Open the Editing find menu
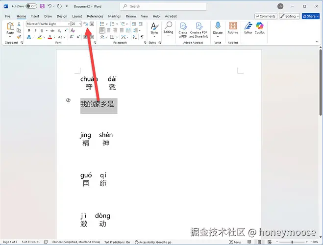 168,29
